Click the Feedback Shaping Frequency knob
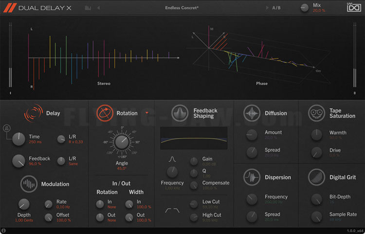The height and width of the screenshot is (234, 365). point(172,172)
